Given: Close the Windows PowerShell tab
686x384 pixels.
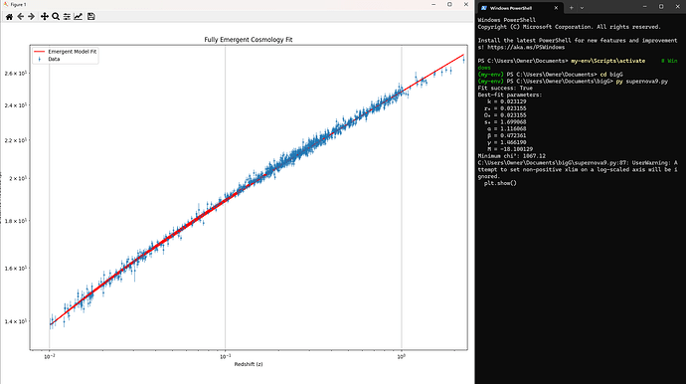Looking at the screenshot, I should pyautogui.click(x=556, y=8).
